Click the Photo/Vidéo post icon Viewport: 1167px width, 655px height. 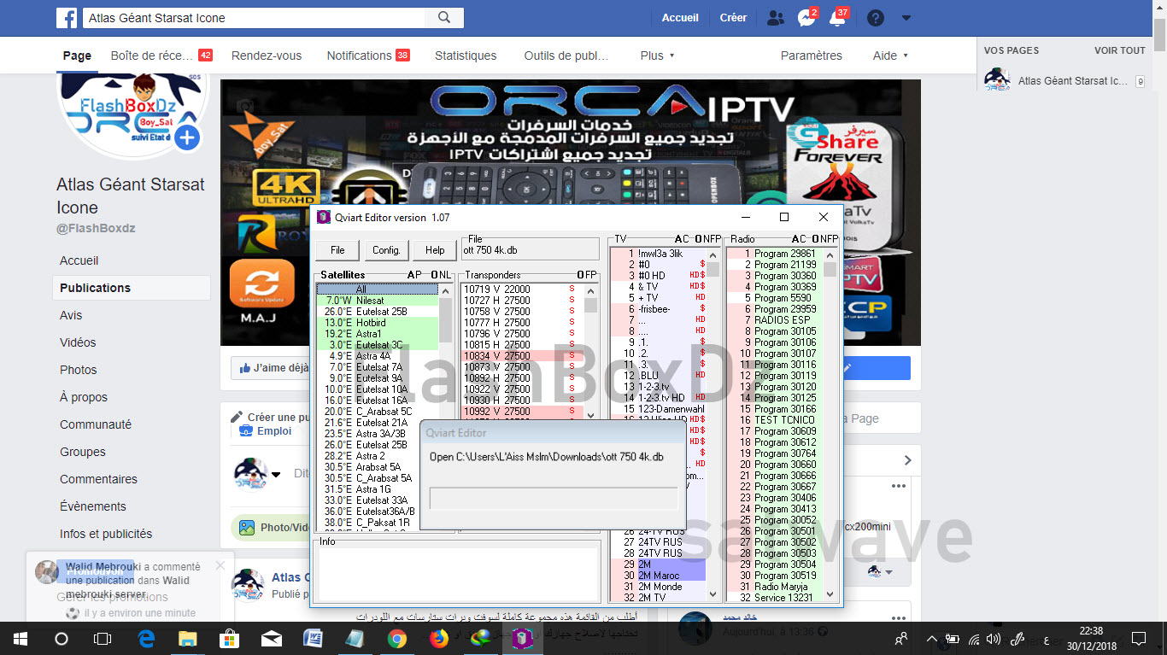tap(247, 528)
